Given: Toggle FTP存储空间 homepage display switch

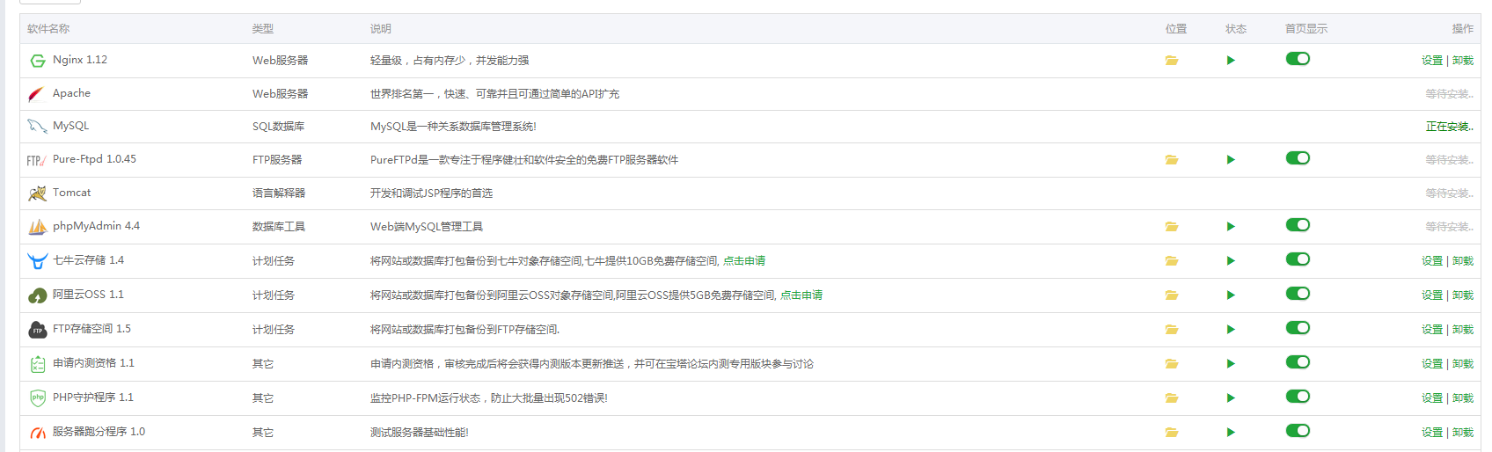Looking at the screenshot, I should (x=1298, y=328).
